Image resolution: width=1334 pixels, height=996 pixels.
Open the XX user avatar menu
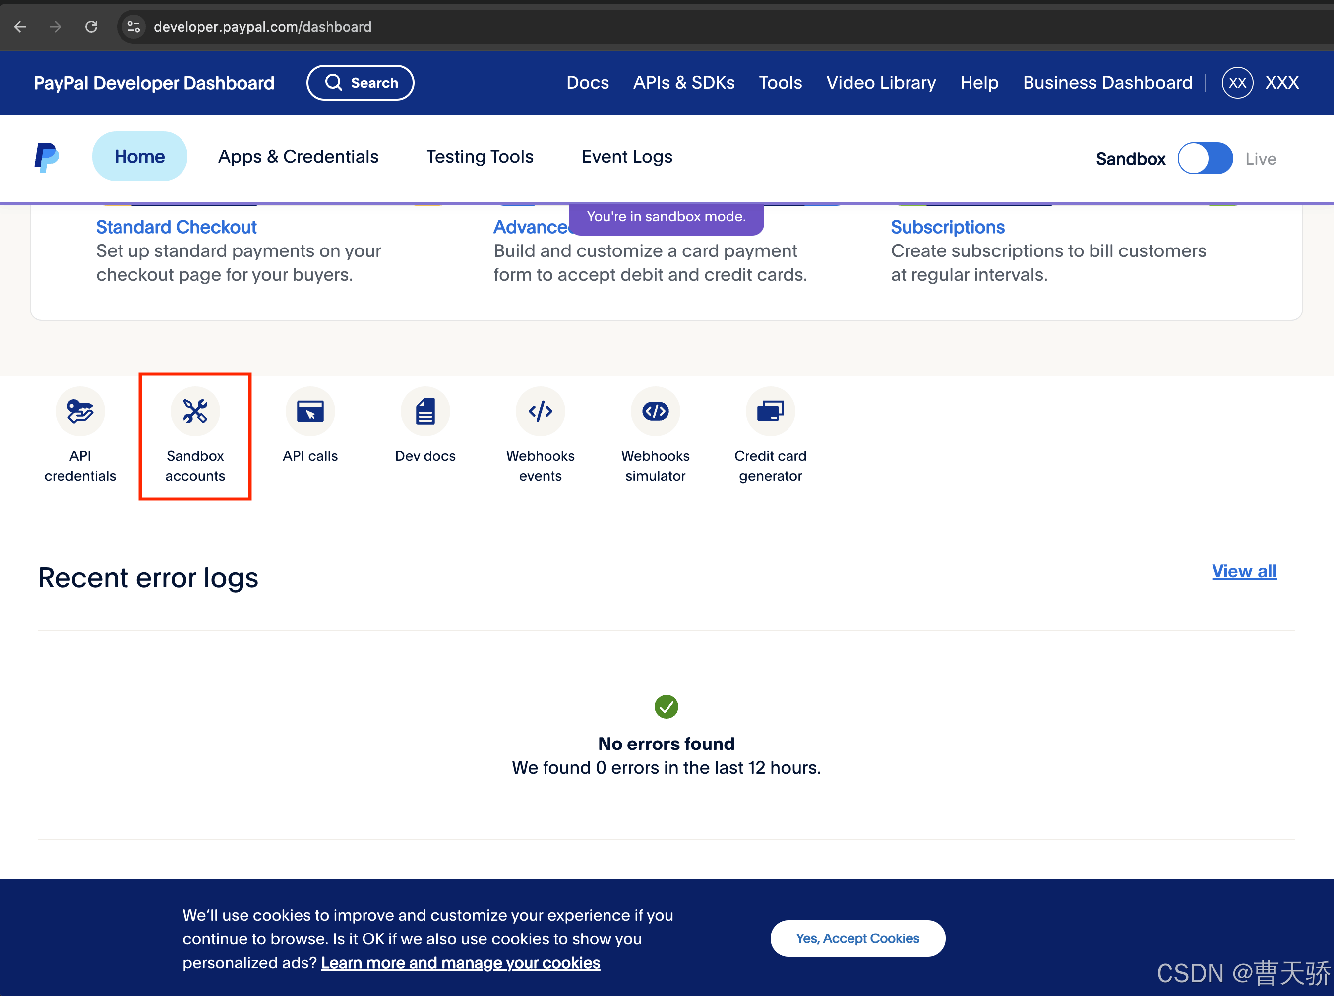(1237, 83)
